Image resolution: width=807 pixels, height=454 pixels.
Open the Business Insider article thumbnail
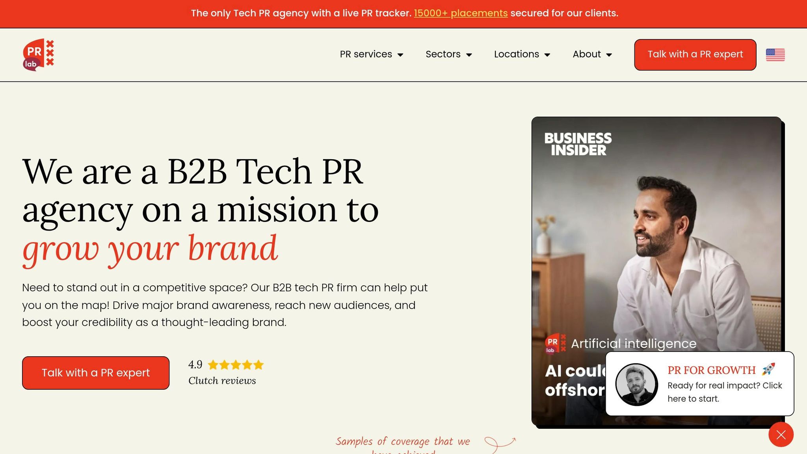tap(656, 271)
